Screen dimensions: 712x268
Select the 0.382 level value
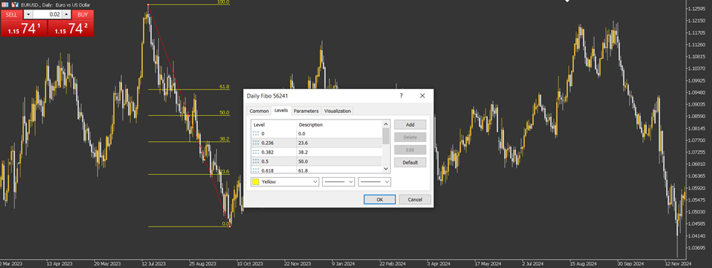(x=268, y=151)
